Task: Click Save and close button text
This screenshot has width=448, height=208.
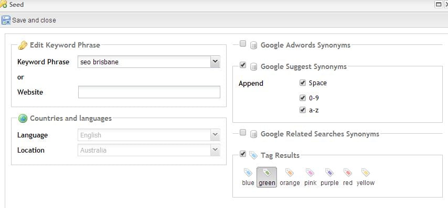Action: (34, 20)
